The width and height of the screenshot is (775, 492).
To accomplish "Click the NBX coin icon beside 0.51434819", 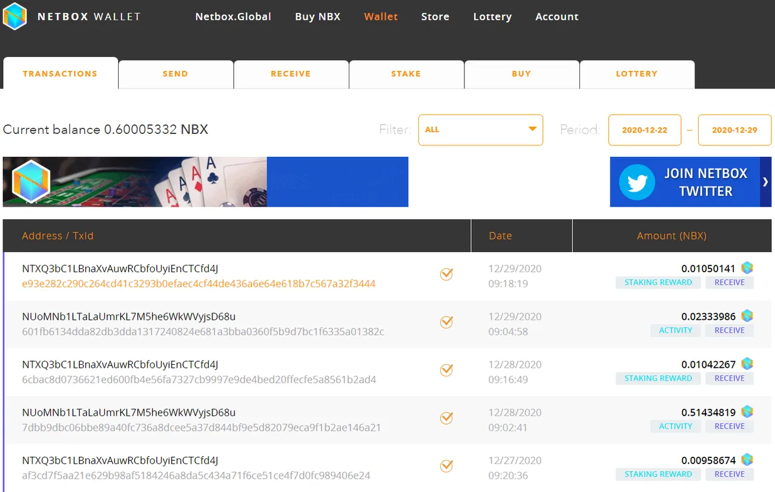I will 747,411.
